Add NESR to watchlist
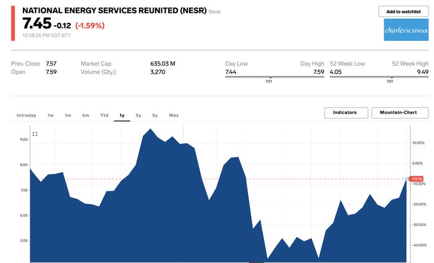 pos(403,12)
